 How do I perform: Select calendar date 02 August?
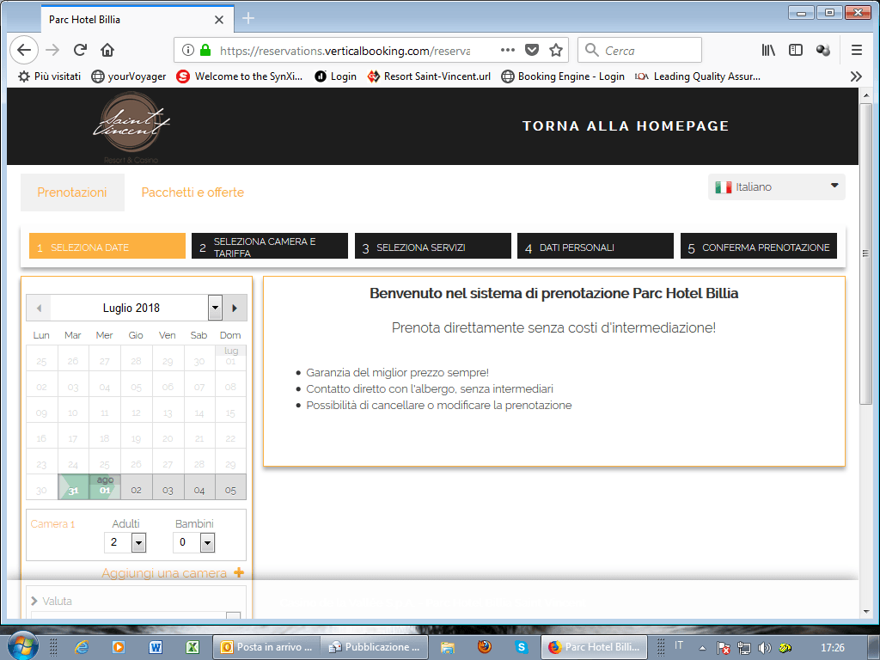click(137, 486)
